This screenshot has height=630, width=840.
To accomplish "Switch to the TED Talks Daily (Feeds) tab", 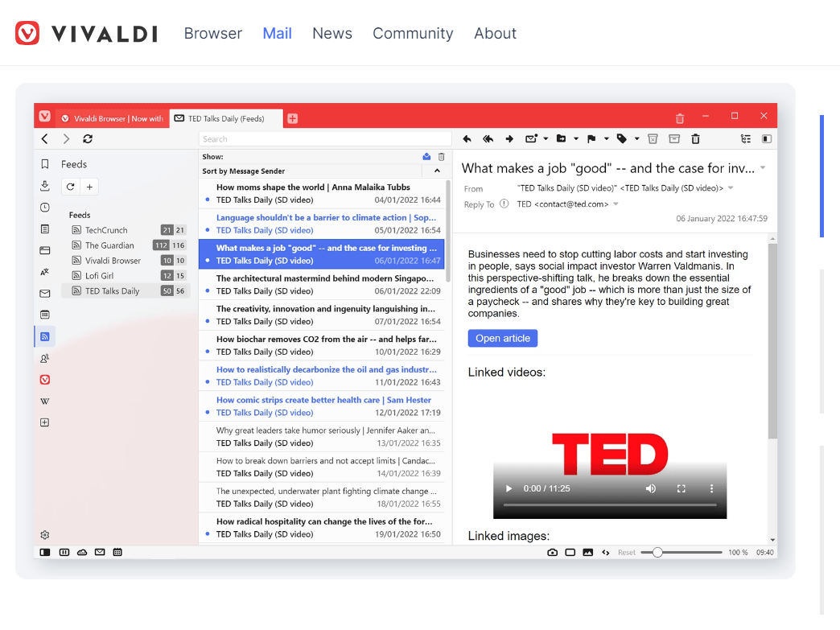I will click(226, 118).
